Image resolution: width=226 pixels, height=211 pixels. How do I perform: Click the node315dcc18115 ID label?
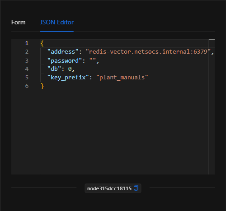tap(109, 188)
